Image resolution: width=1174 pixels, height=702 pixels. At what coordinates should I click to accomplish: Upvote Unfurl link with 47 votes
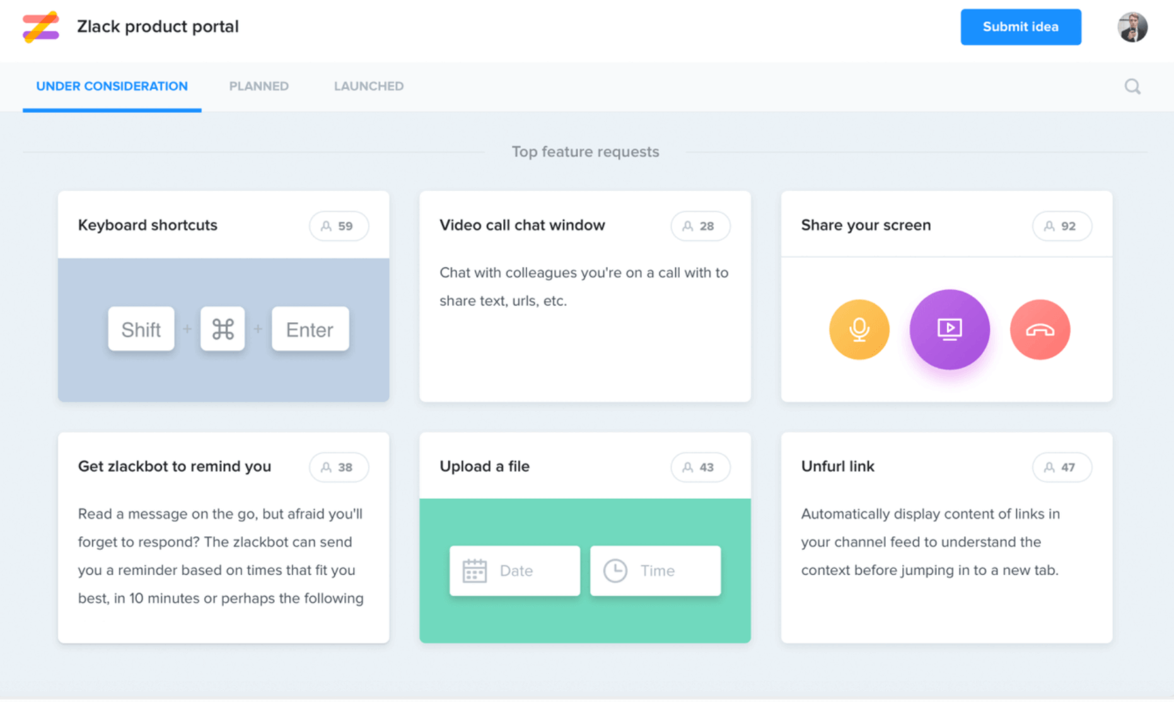pos(1062,467)
